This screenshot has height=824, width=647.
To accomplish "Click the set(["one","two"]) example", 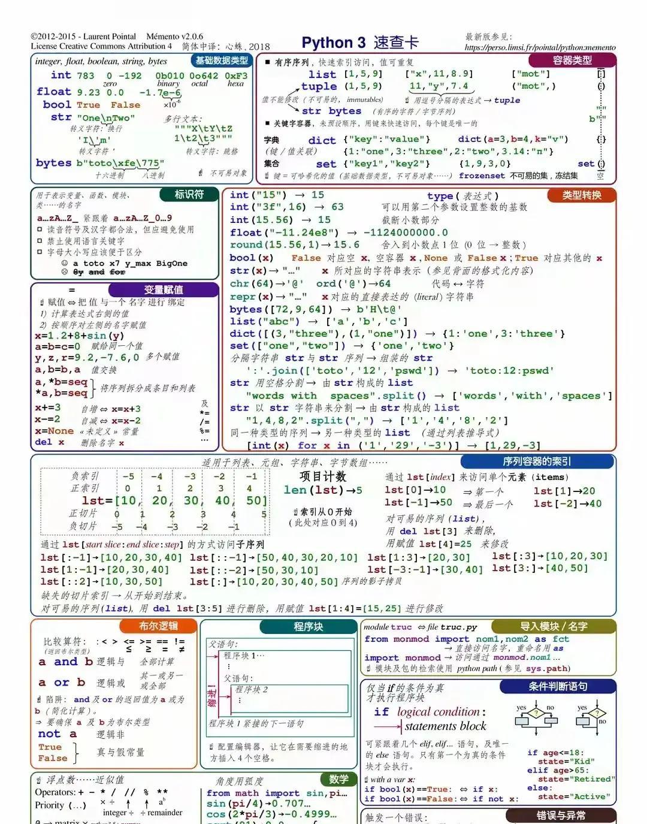I will [x=341, y=346].
